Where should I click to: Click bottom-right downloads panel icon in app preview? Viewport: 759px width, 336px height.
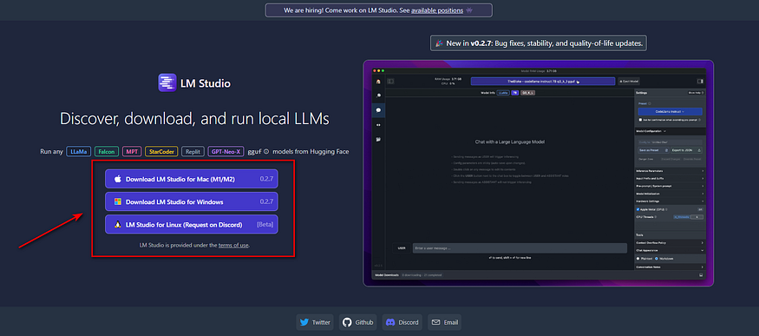pyautogui.click(x=701, y=275)
